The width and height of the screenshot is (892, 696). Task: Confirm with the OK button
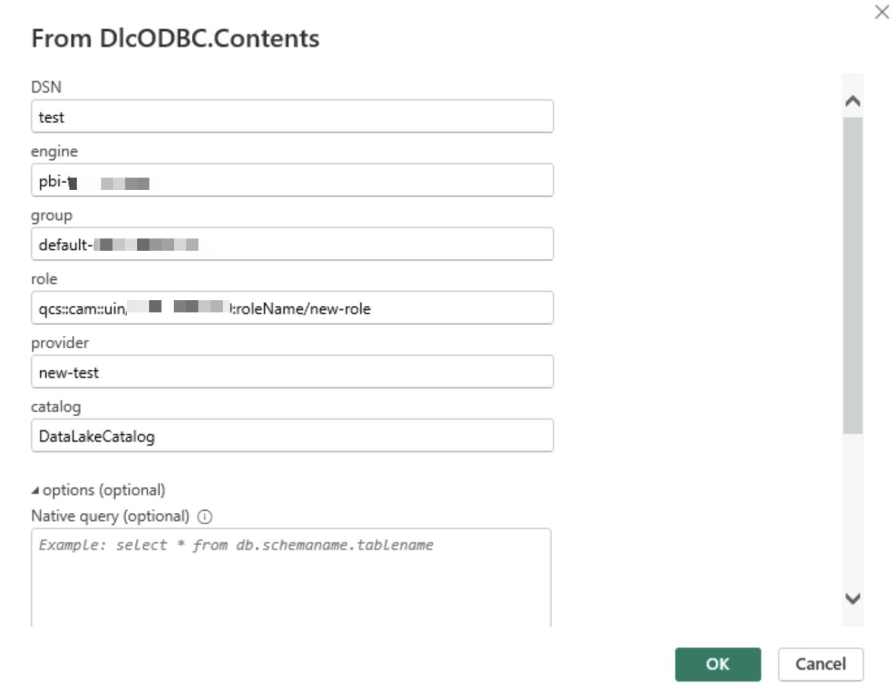pyautogui.click(x=718, y=664)
